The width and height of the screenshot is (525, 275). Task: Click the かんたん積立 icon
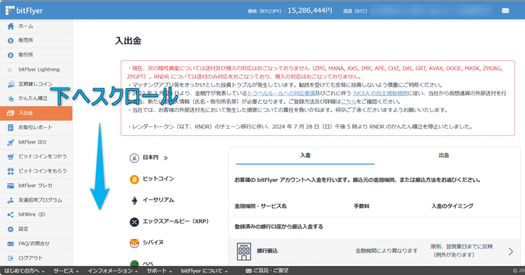point(11,98)
